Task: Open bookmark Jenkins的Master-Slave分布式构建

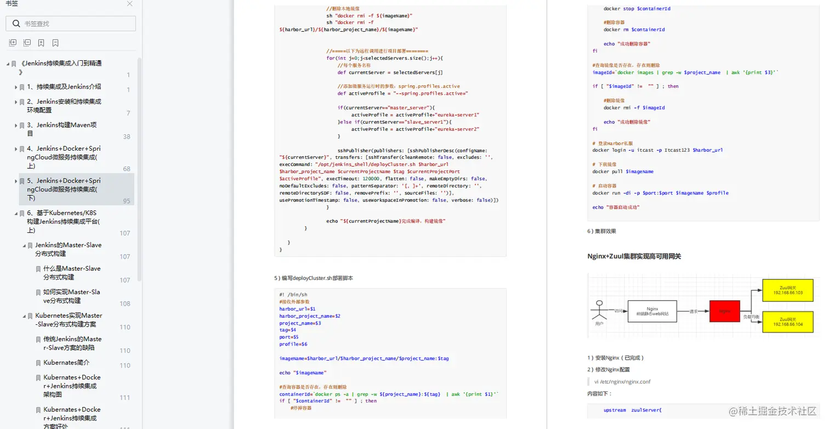Action: coord(69,249)
